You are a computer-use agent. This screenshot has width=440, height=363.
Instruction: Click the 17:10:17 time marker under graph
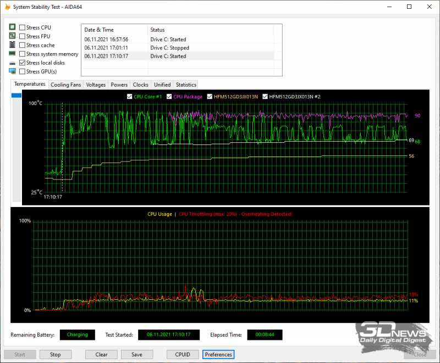click(x=53, y=197)
